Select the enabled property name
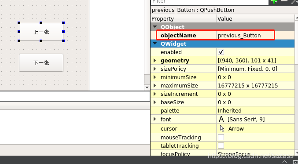 point(171,52)
